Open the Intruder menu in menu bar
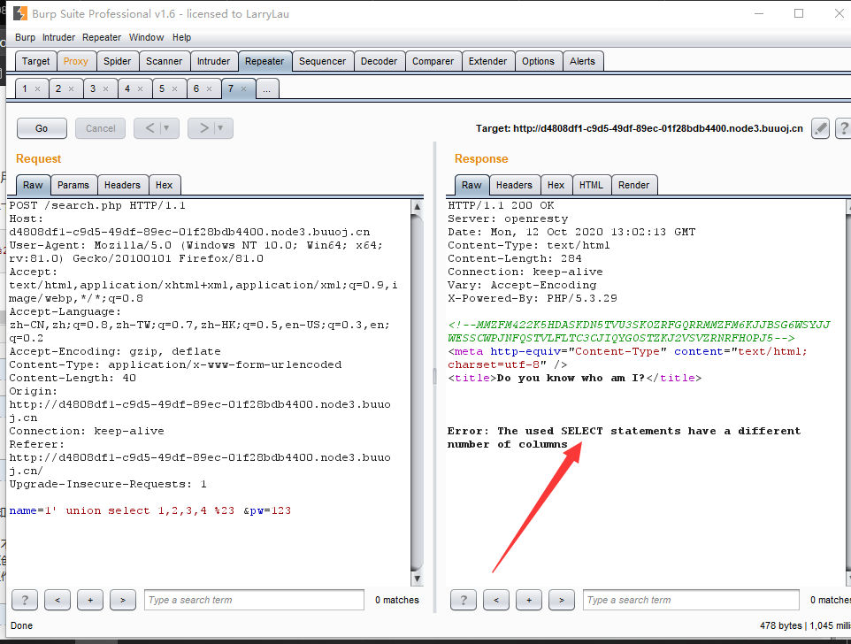Image resolution: width=851 pixels, height=644 pixels. point(58,37)
